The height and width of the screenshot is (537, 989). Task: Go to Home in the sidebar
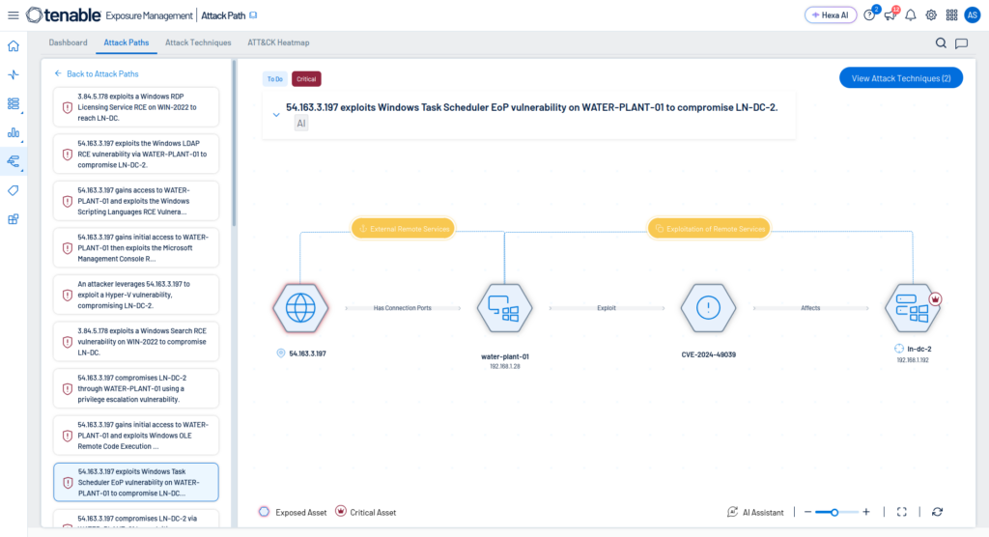click(14, 46)
